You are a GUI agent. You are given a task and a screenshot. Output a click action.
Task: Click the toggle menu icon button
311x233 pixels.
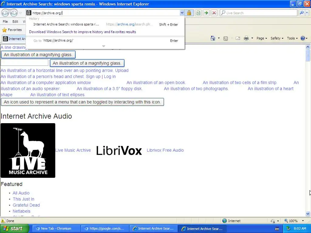tap(82, 102)
